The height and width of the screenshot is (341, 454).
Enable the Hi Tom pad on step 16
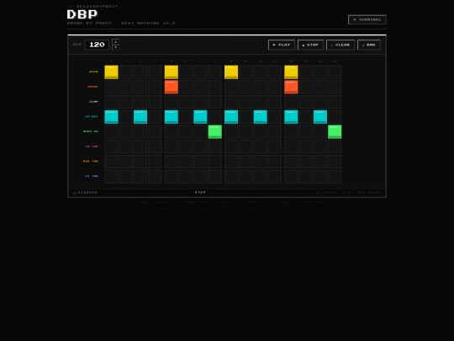coord(335,176)
